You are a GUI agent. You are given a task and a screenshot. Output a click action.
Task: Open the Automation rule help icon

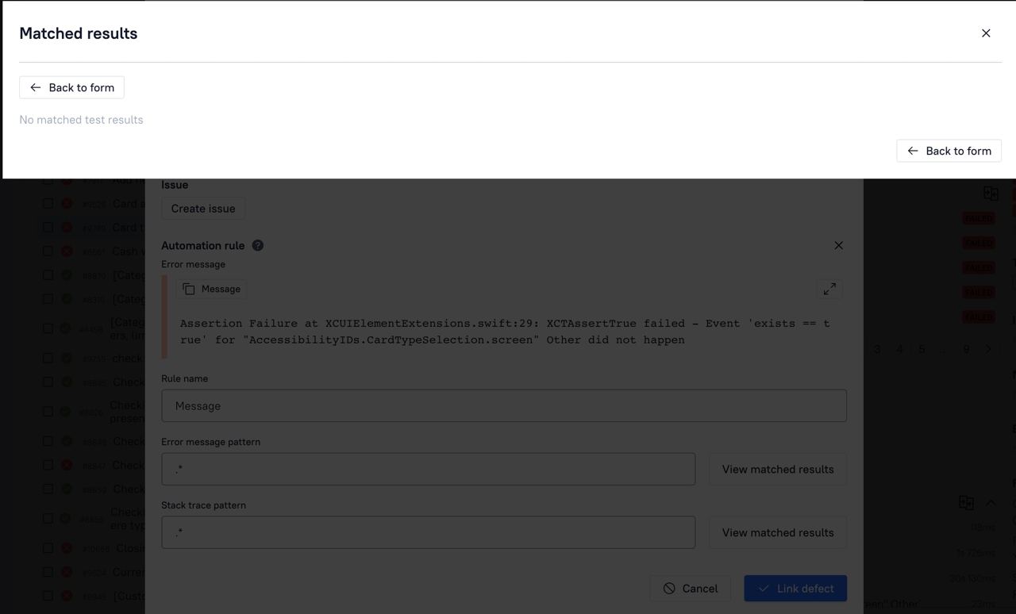(257, 246)
